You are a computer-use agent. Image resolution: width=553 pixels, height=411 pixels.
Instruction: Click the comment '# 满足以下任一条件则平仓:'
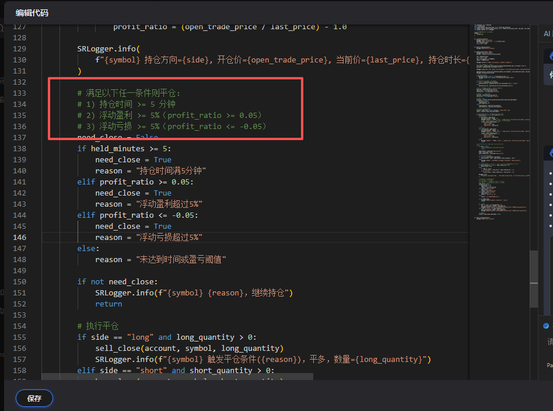click(x=129, y=93)
